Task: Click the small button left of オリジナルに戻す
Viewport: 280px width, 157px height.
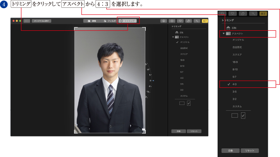Action: tap(27, 21)
